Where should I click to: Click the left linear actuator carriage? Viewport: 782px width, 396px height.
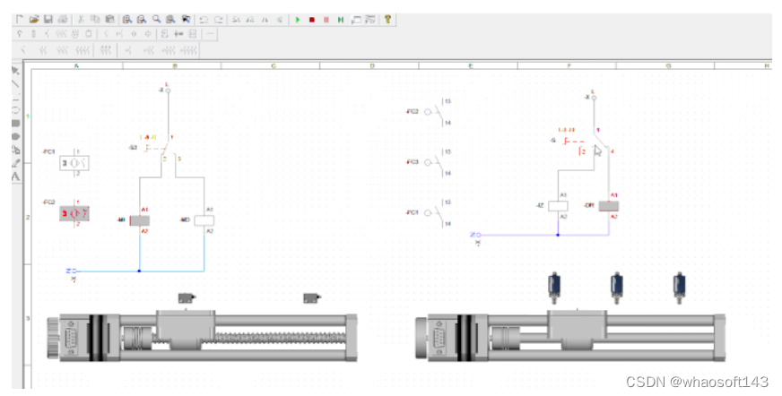point(186,328)
